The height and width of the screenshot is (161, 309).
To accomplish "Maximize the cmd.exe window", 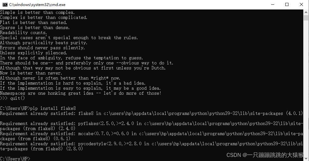I will click(x=287, y=4).
